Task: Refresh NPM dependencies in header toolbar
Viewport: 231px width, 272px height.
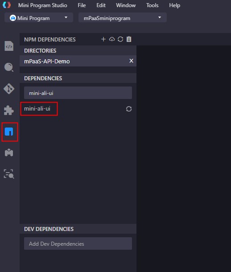Action: tap(120, 39)
